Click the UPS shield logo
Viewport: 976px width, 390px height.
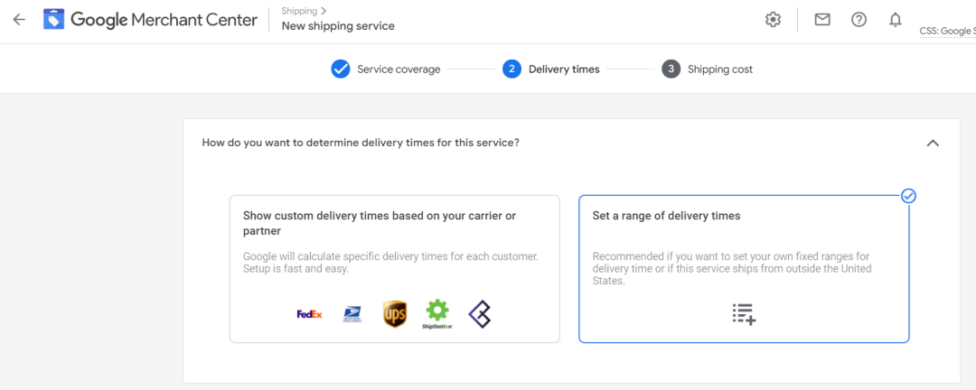(395, 314)
